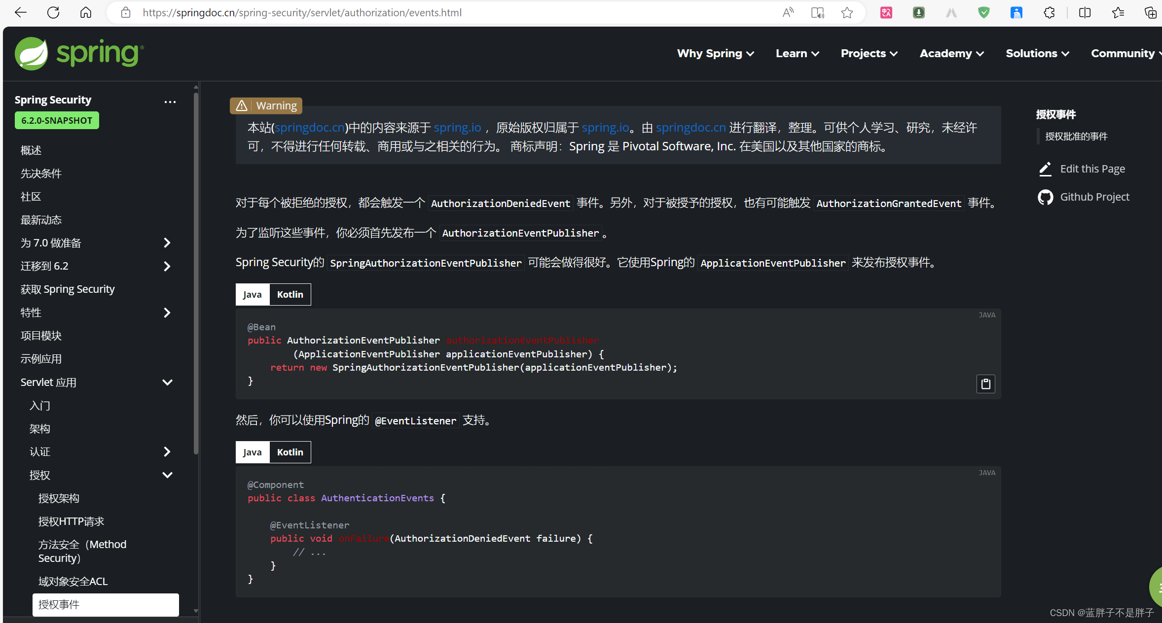This screenshot has height=623, width=1162.
Task: Click the copy code icon in Java snippet
Action: (986, 382)
